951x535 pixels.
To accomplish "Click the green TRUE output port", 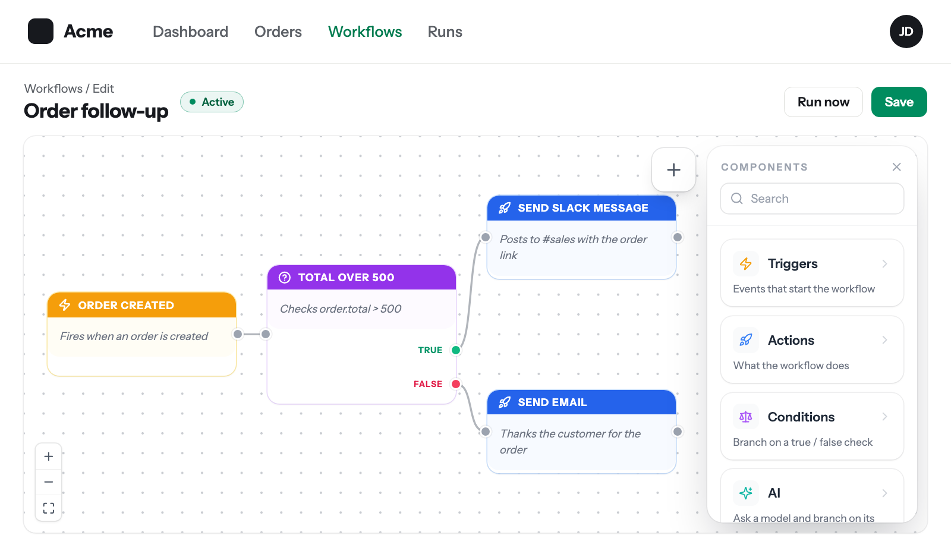I will click(x=456, y=350).
